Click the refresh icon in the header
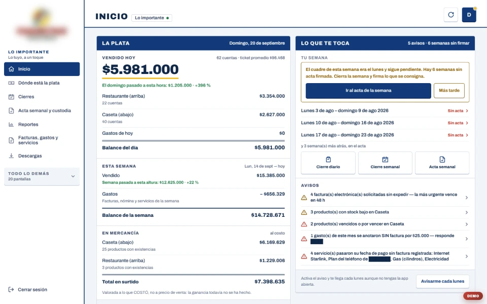 coord(450,15)
